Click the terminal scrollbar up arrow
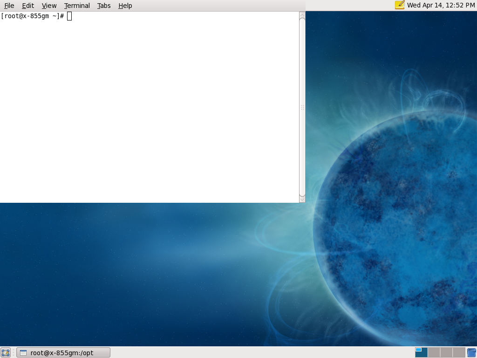 click(x=302, y=15)
